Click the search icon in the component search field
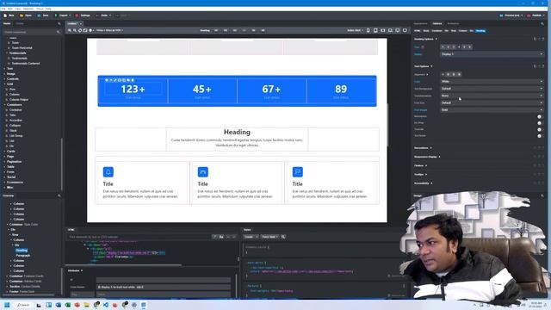The image size is (551, 310). pyautogui.click(x=59, y=32)
